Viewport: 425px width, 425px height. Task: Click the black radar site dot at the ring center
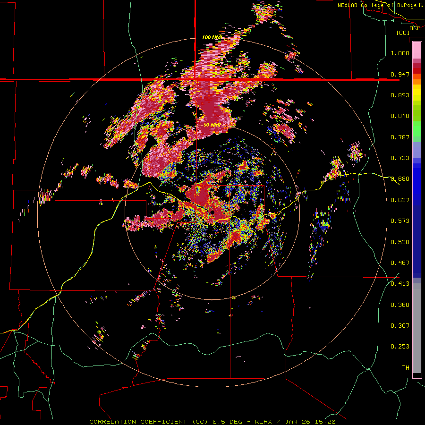212,212
